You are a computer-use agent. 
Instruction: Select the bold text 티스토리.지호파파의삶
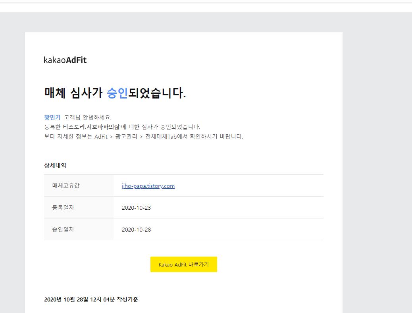coord(91,127)
